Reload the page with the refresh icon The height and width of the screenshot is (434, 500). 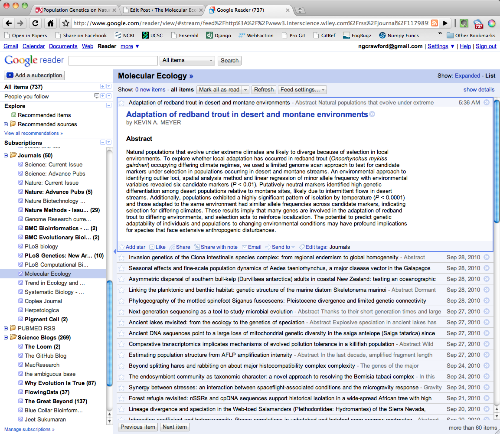tap(36, 23)
